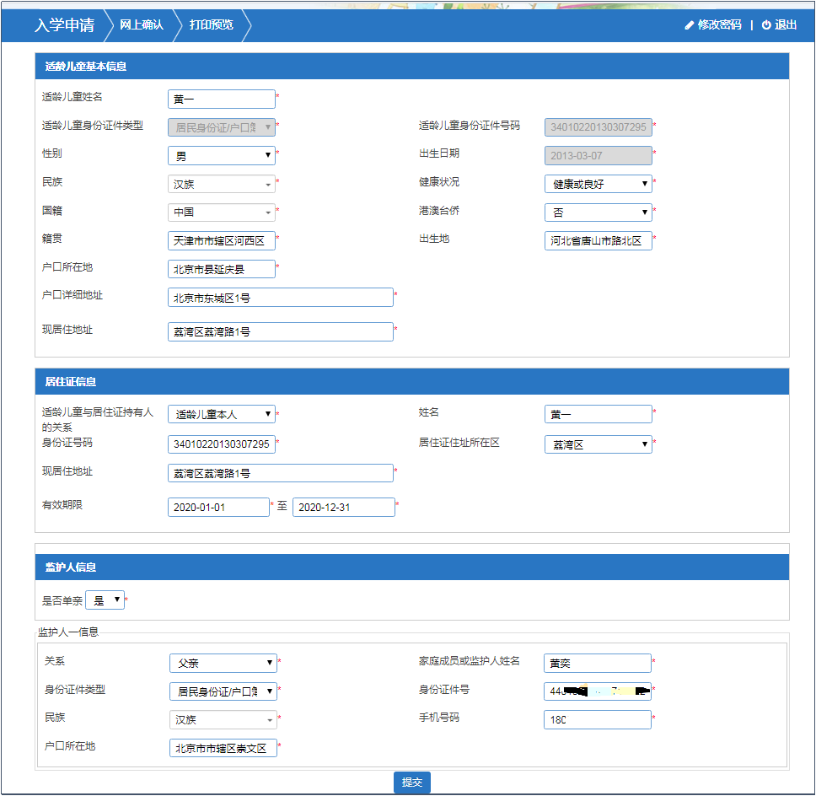Toggle the 是否单亲 single-parent selector

click(105, 600)
